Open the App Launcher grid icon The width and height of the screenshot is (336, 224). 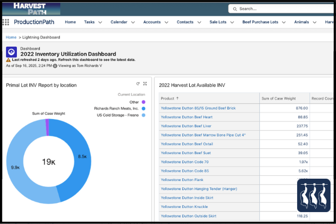point(5,22)
